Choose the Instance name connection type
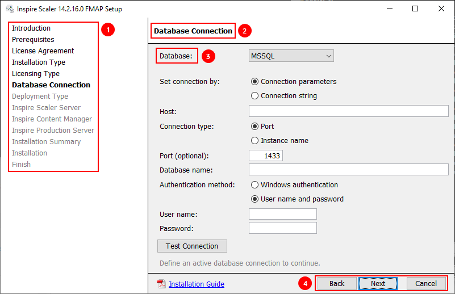The height and width of the screenshot is (294, 455). (x=254, y=141)
